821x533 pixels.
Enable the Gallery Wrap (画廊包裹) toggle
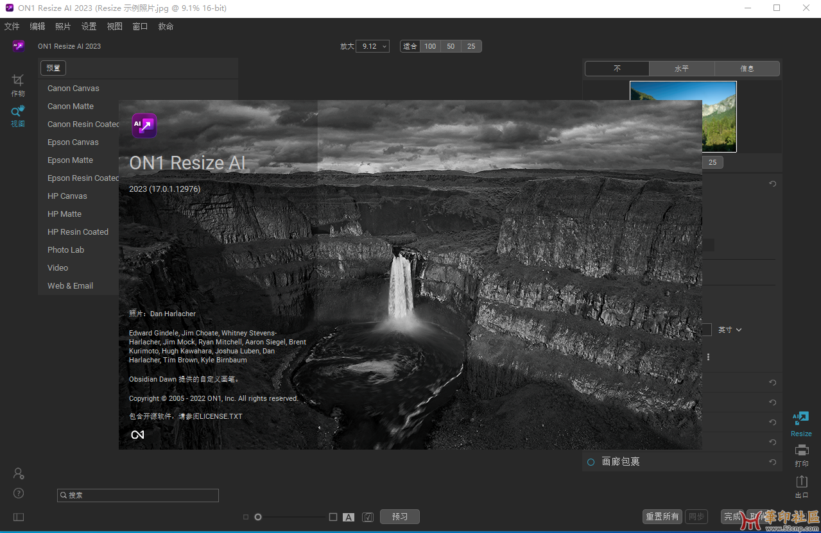coord(591,462)
